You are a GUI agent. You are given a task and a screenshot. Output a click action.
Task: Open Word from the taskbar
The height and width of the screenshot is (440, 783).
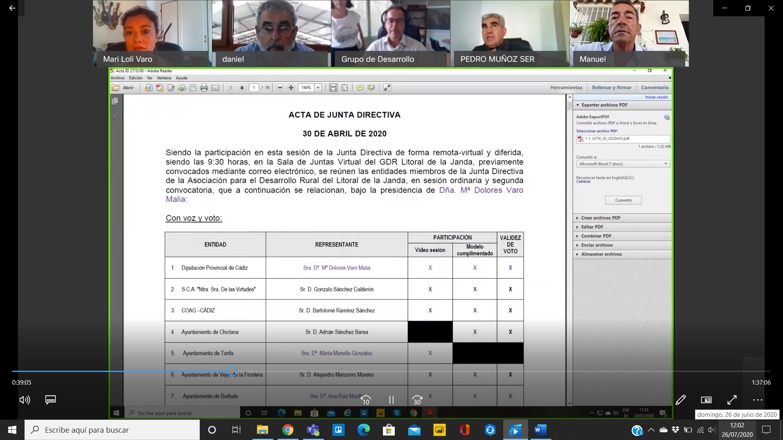pyautogui.click(x=540, y=430)
